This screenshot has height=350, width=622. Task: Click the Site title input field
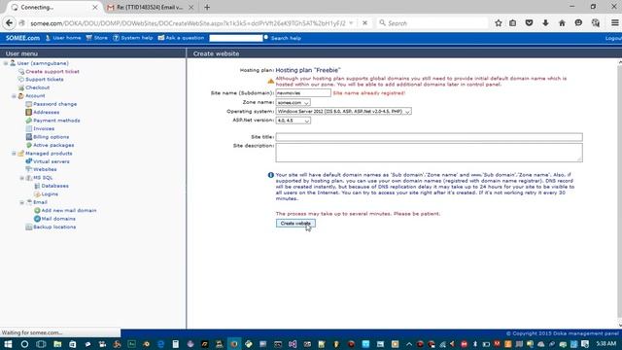click(x=430, y=137)
